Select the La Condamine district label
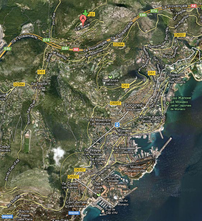Image resolution: width=202 pixels, height=221 pixels. click(x=124, y=150)
